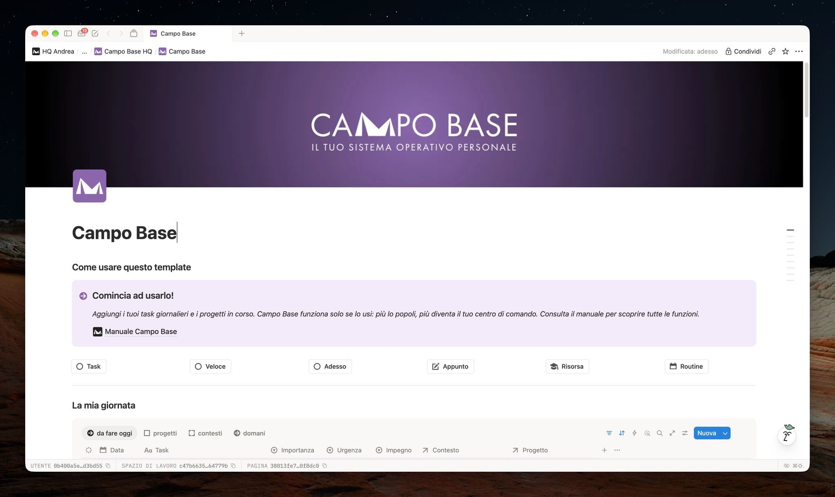The image size is (835, 497).
Task: Click the Risorsa button
Action: tap(568, 367)
